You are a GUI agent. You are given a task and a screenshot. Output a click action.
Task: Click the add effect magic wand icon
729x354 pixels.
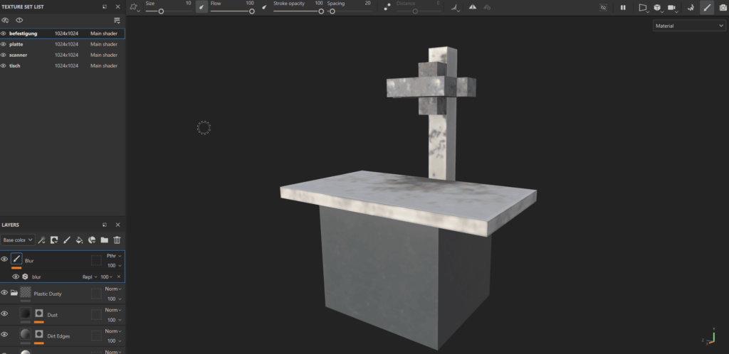[41, 240]
